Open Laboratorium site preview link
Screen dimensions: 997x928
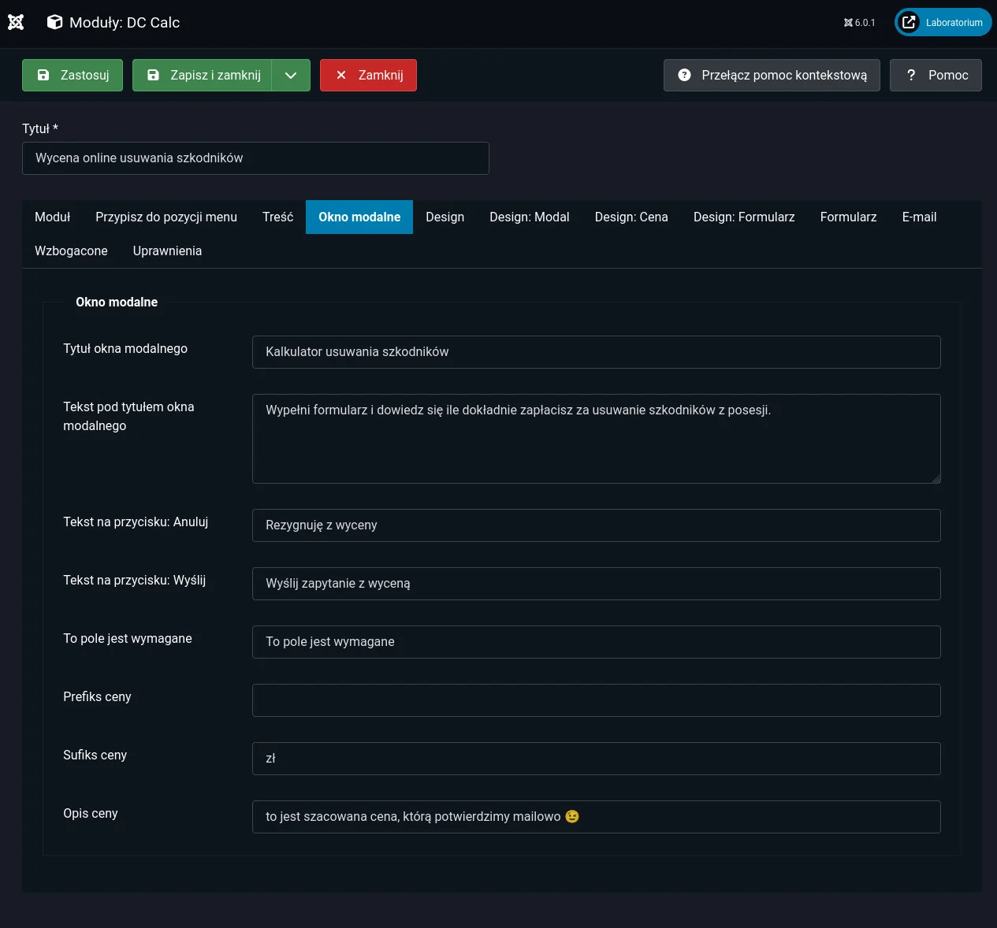click(943, 22)
